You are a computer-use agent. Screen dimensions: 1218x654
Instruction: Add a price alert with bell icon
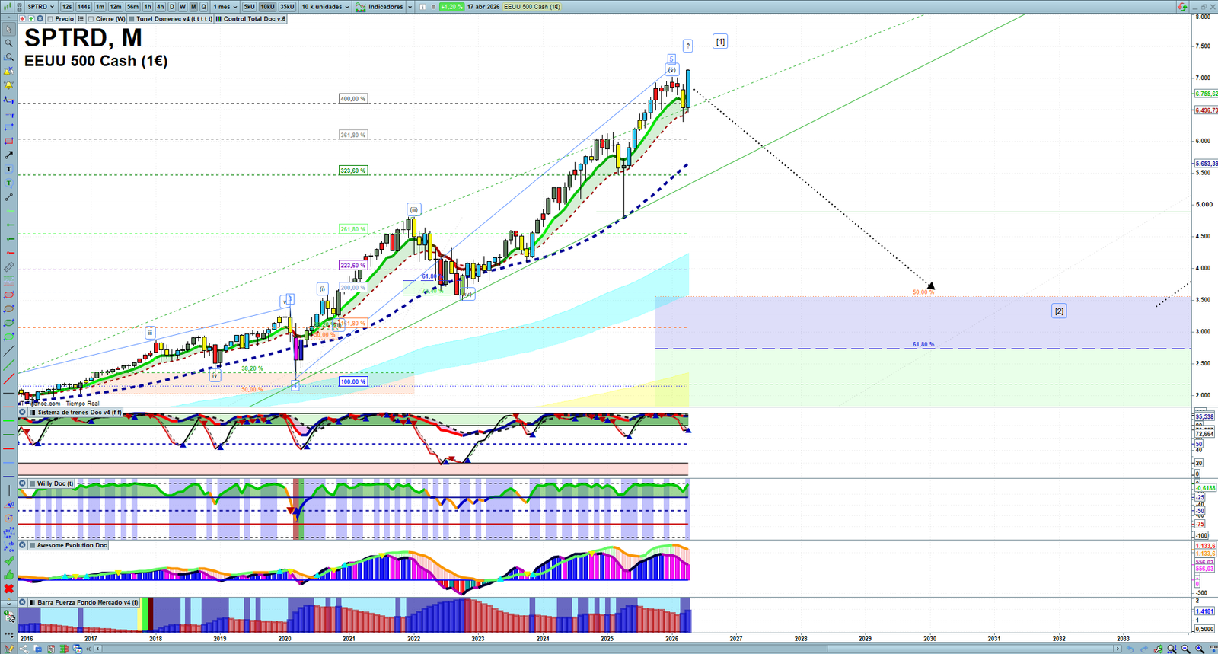pyautogui.click(x=8, y=85)
